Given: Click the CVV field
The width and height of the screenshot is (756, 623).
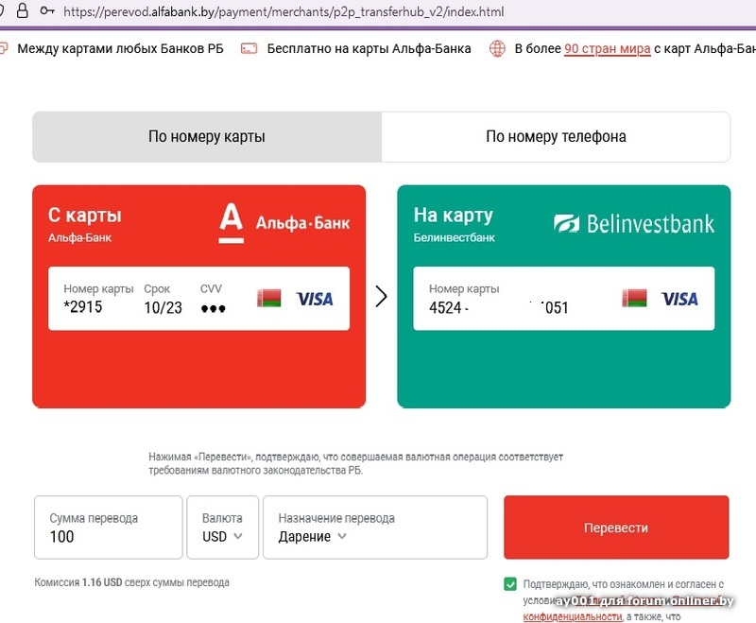Looking at the screenshot, I should 213,299.
